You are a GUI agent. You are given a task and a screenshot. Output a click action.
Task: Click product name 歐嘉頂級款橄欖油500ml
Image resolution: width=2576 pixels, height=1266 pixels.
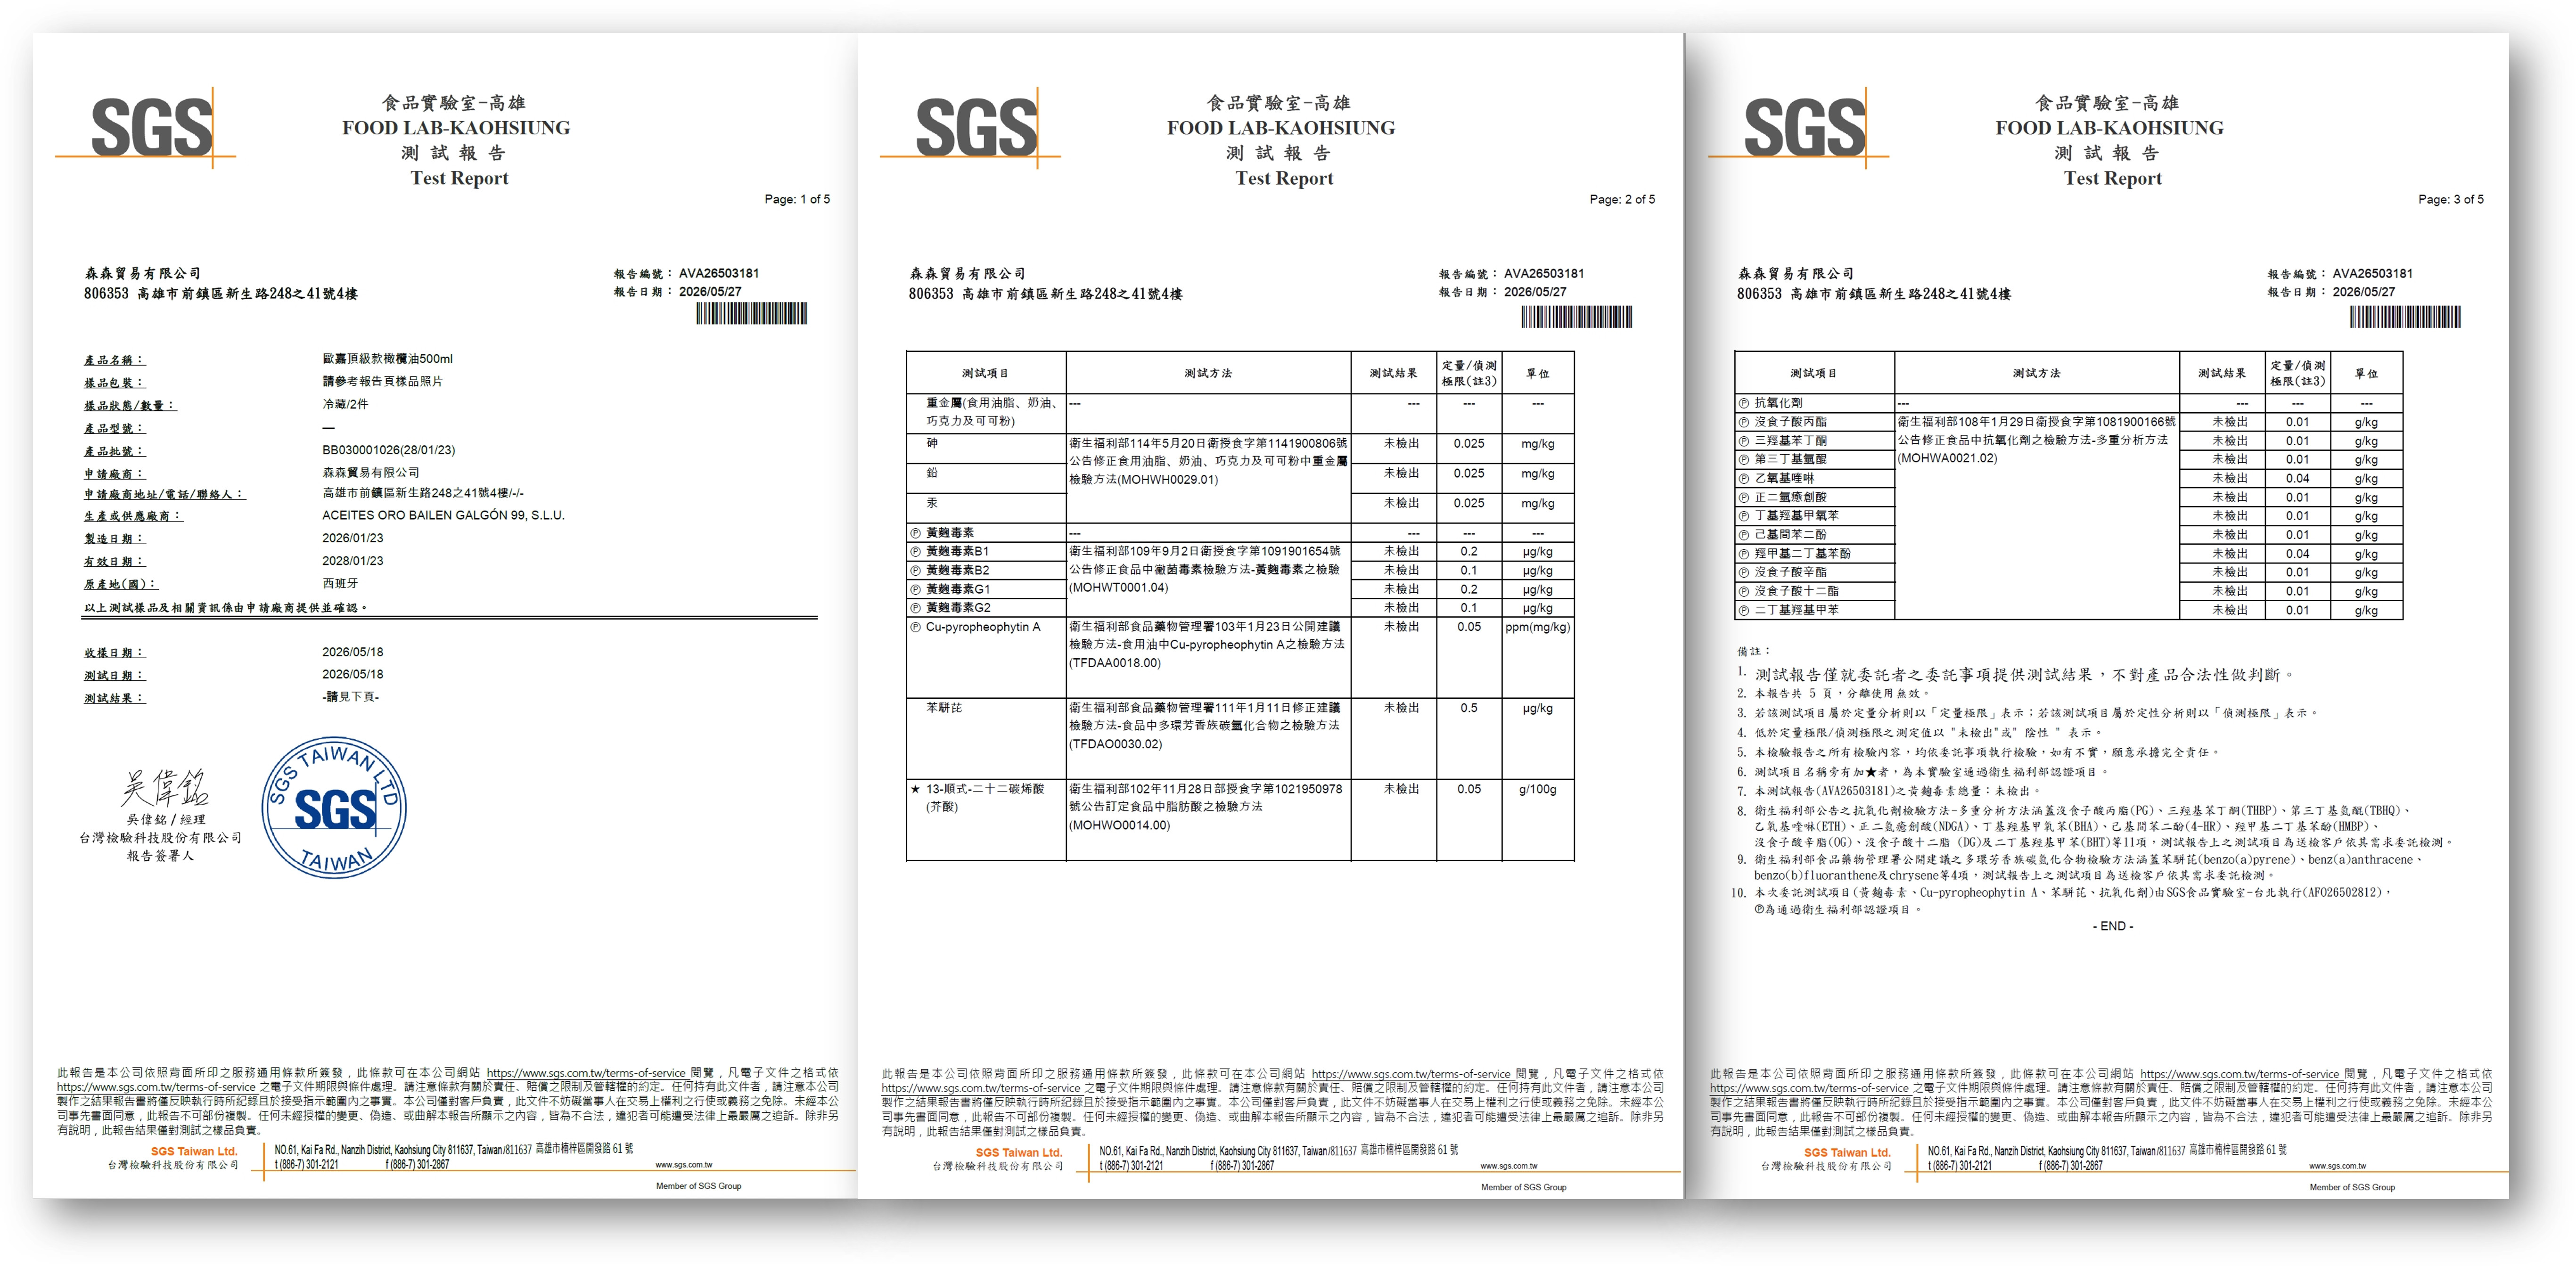click(388, 359)
